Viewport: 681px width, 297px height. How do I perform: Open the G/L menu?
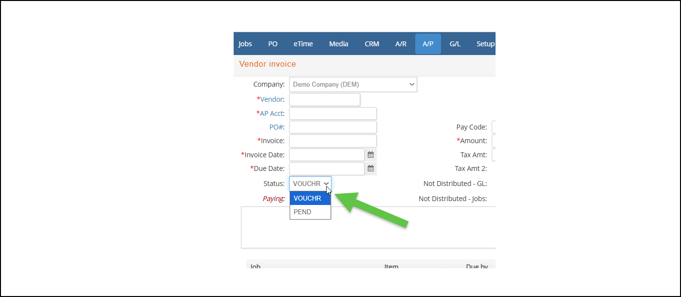tap(455, 44)
